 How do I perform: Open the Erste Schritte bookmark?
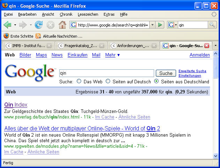click(x=18, y=36)
